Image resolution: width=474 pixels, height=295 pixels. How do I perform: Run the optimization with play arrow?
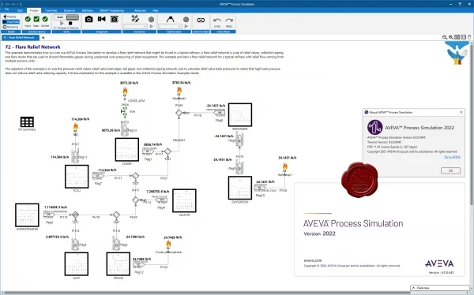[186, 27]
